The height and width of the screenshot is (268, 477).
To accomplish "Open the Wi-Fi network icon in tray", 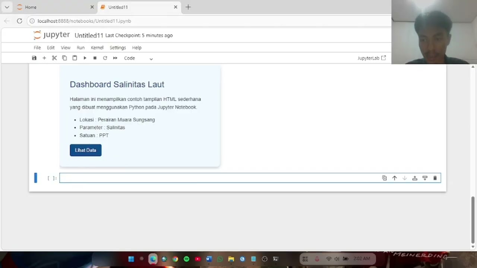I will tap(329, 259).
